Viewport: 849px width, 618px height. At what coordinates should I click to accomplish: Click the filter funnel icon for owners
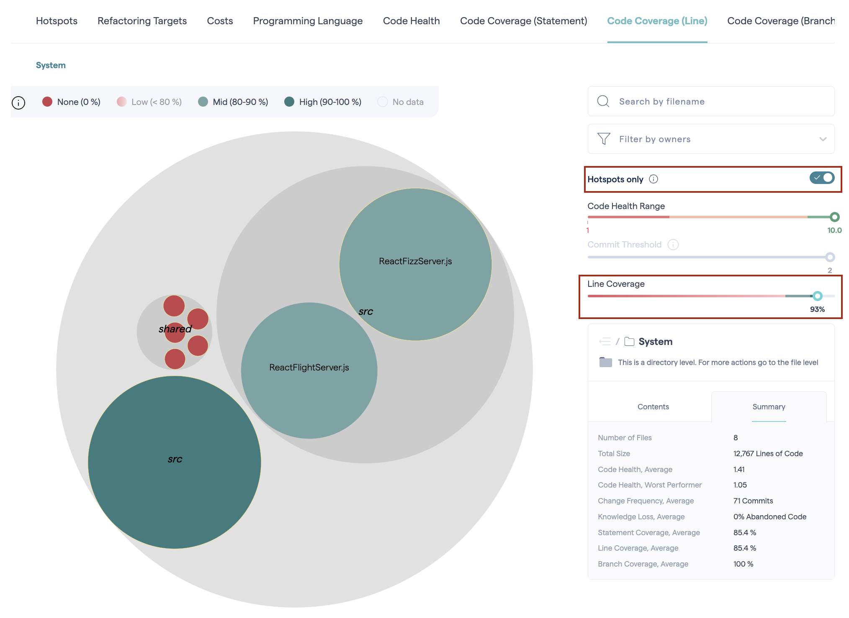click(605, 138)
